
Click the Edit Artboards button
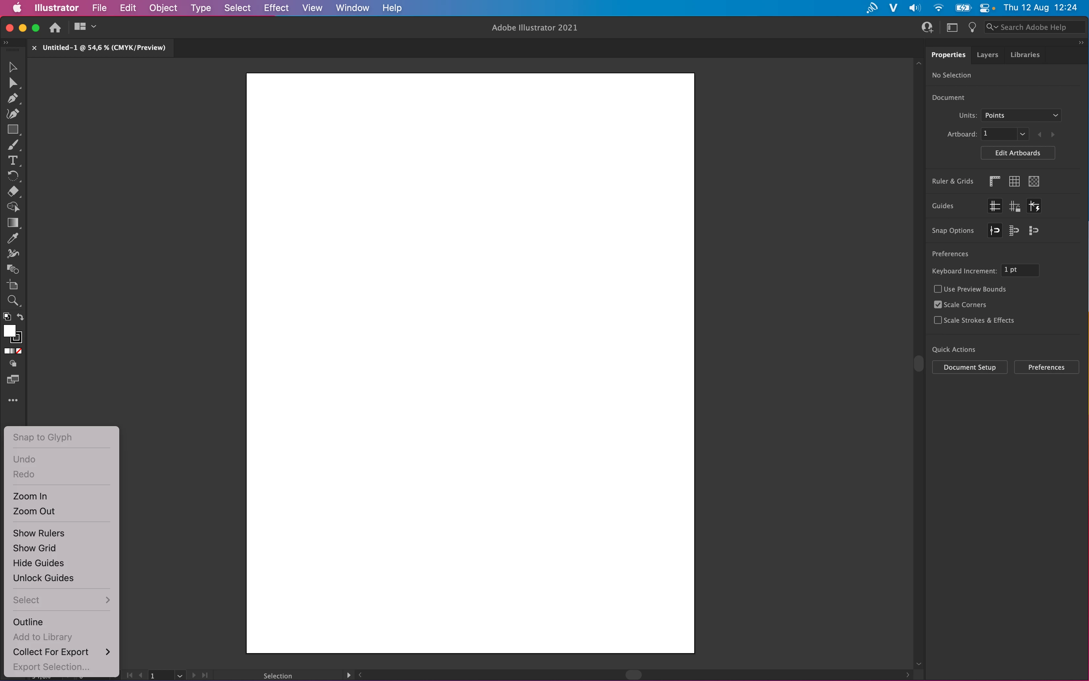click(x=1017, y=153)
